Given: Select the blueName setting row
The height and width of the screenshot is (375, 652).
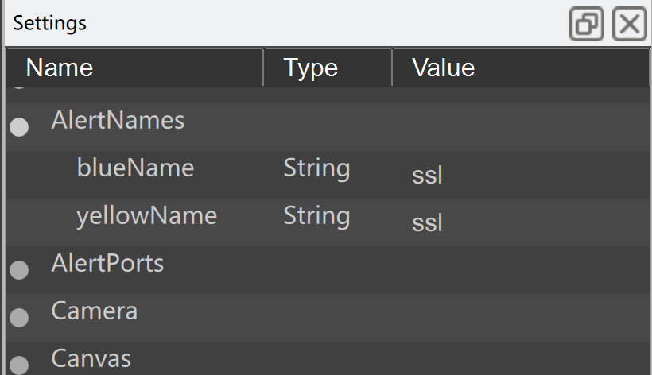Looking at the screenshot, I should coord(328,175).
